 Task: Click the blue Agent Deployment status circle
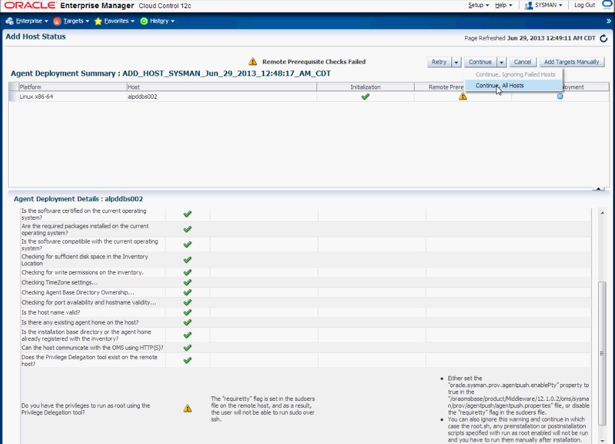(x=560, y=97)
